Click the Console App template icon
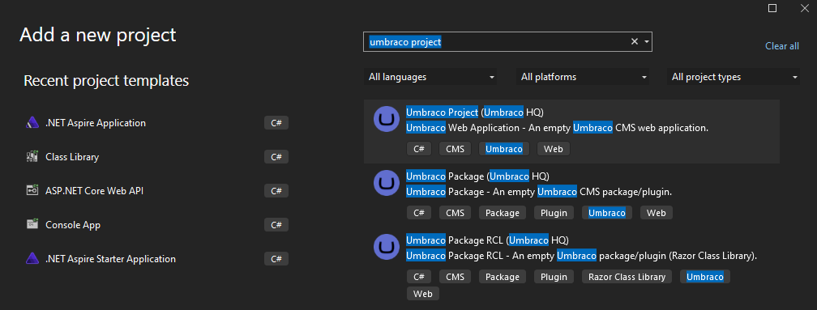This screenshot has width=817, height=310. tap(32, 225)
